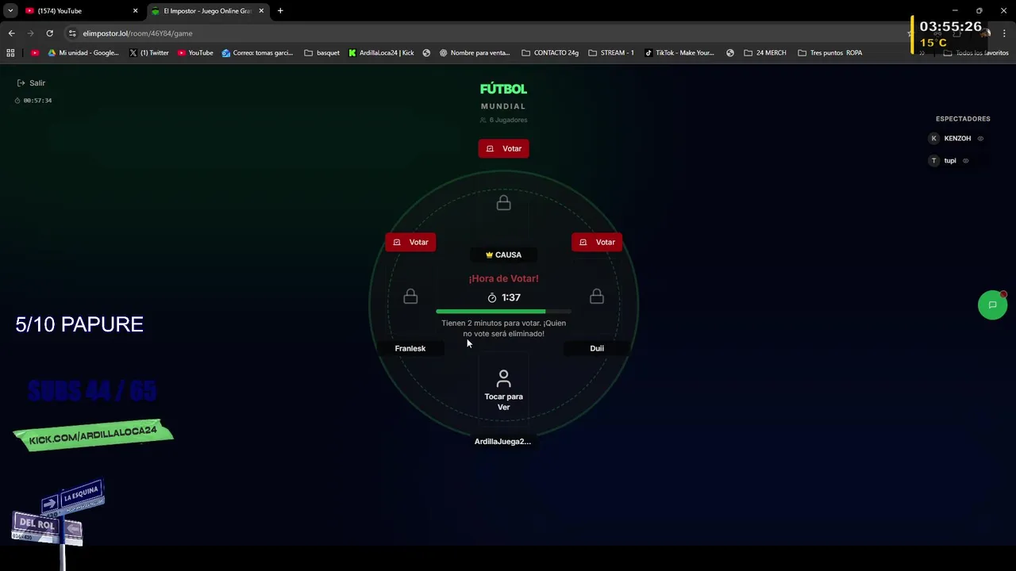Open the Tres puntos ROPA bookmarks folder
1016x571 pixels.
(829, 53)
